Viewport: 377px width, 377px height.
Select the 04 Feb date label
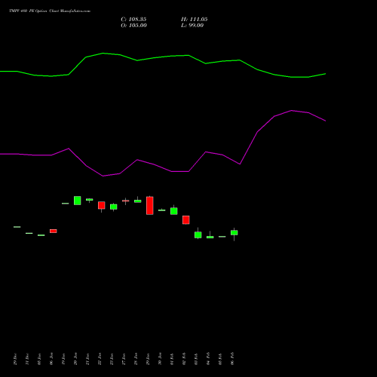click(x=208, y=359)
